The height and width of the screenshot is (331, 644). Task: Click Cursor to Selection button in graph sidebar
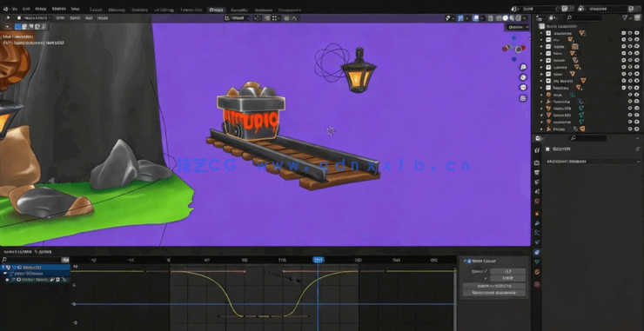pyautogui.click(x=494, y=286)
